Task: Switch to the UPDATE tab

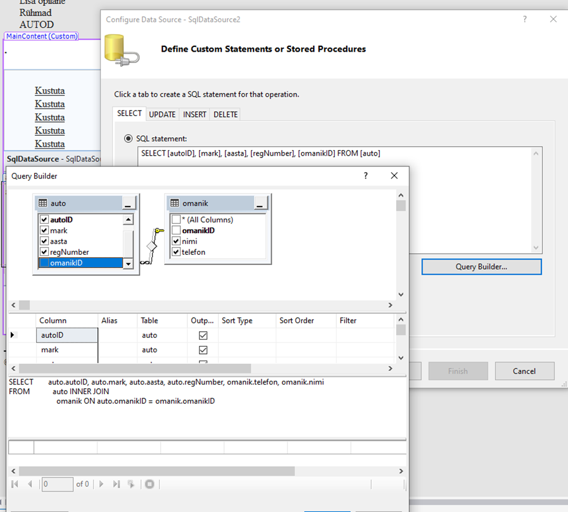Action: (162, 114)
